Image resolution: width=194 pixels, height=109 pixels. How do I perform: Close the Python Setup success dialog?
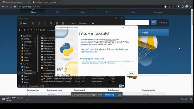[131, 73]
